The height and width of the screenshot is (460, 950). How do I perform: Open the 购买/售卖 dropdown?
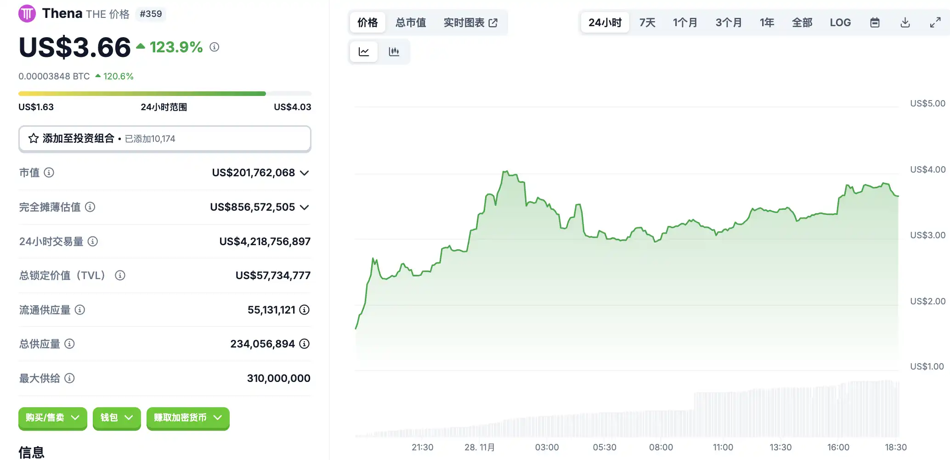pos(52,418)
